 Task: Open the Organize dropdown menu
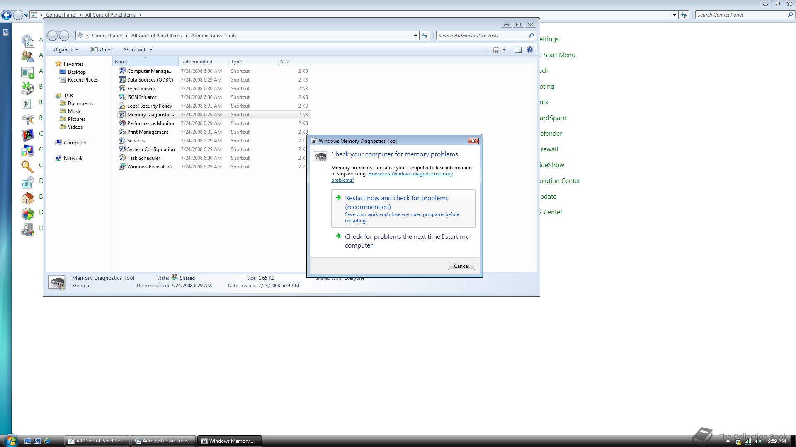[66, 50]
